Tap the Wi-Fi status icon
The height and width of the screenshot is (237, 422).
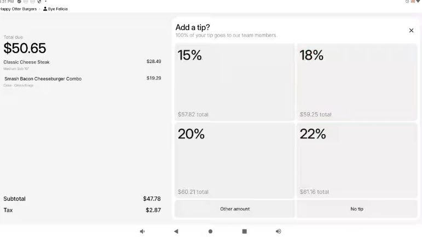click(419, 2)
